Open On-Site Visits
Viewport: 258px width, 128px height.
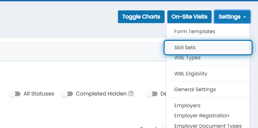(189, 17)
